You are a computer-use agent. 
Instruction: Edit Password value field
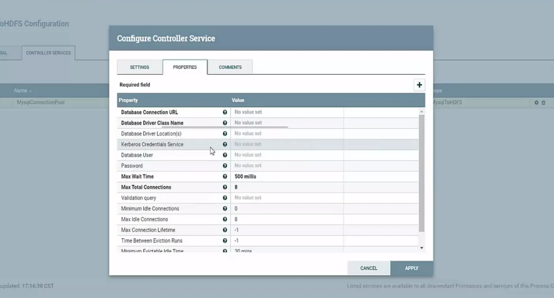287,166
